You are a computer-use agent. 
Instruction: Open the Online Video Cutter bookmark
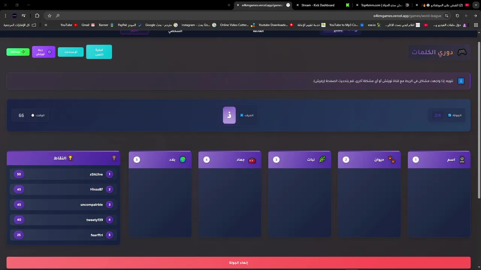coord(237,25)
